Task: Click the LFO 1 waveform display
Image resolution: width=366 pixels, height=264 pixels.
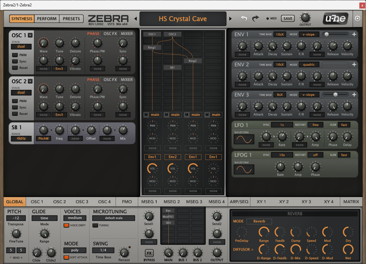Action: 244,139
